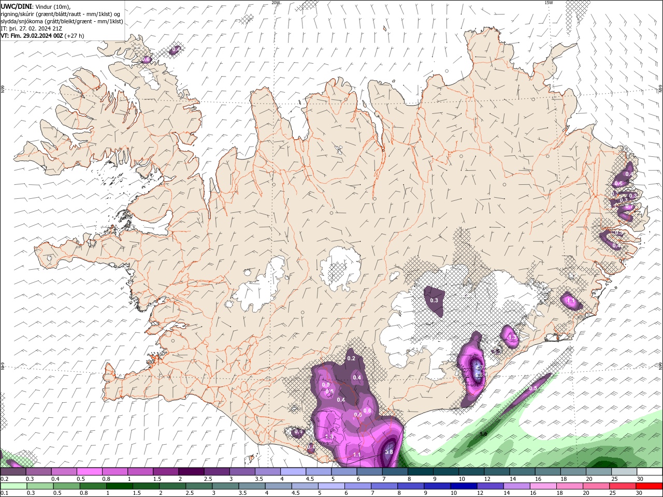This screenshot has width=663, height=497.
Task: Select lavender bottom legend swatch starting at 14
Action: (516, 486)
